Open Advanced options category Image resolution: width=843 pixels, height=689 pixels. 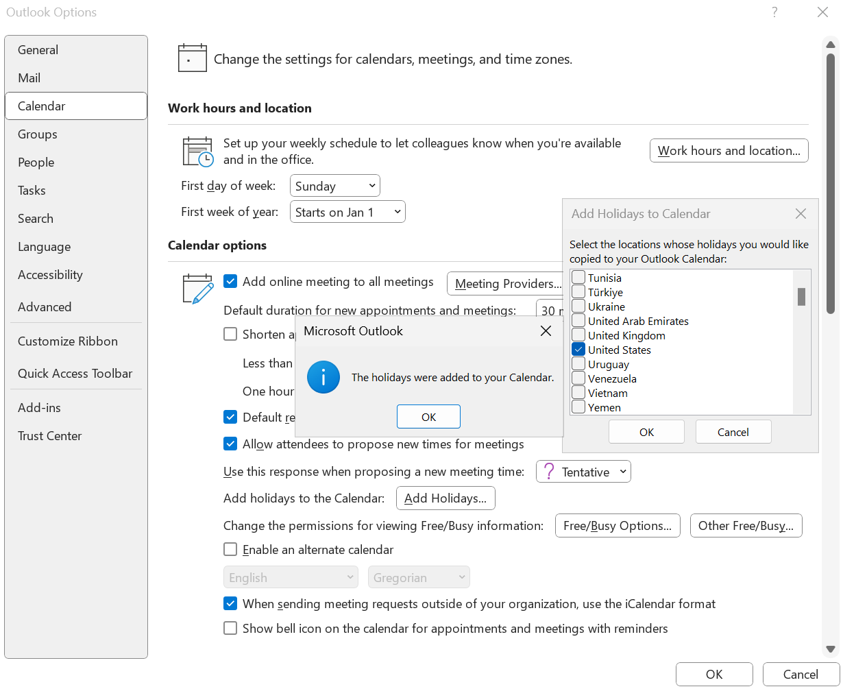(x=76, y=307)
